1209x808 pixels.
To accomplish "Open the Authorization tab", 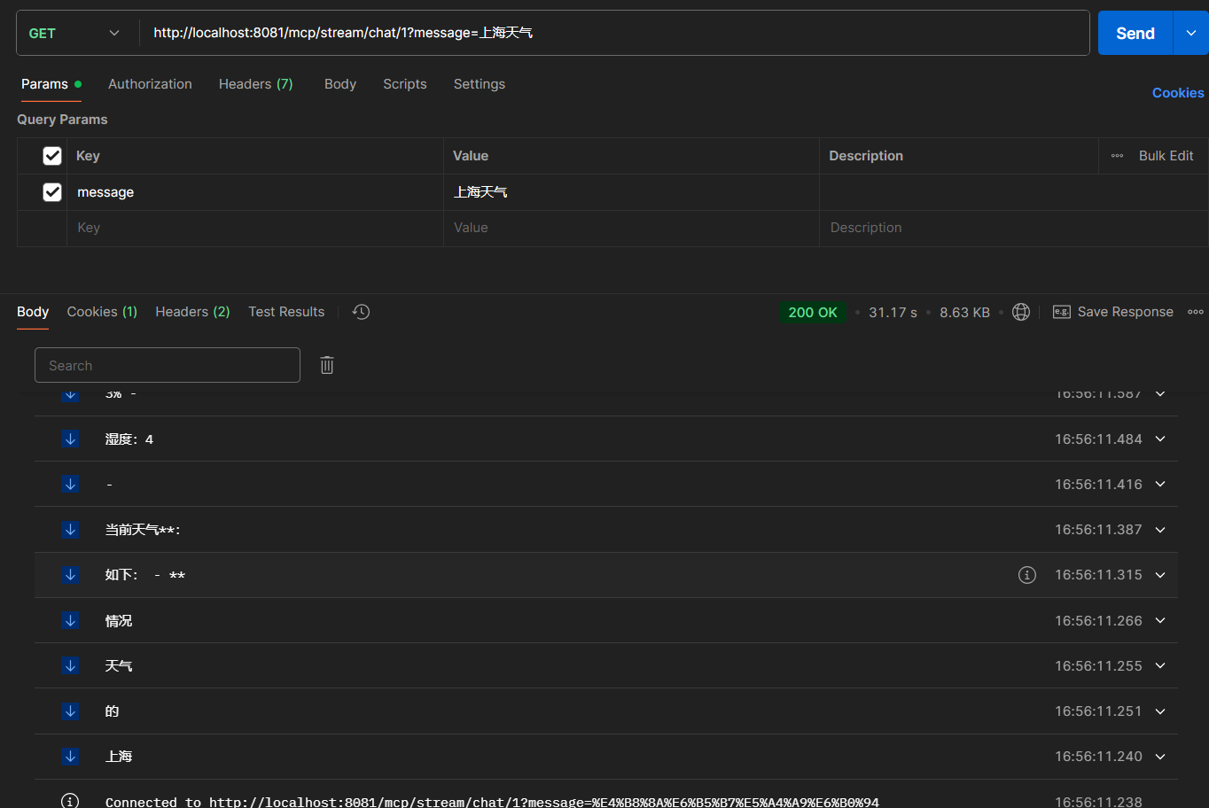I will pos(150,84).
